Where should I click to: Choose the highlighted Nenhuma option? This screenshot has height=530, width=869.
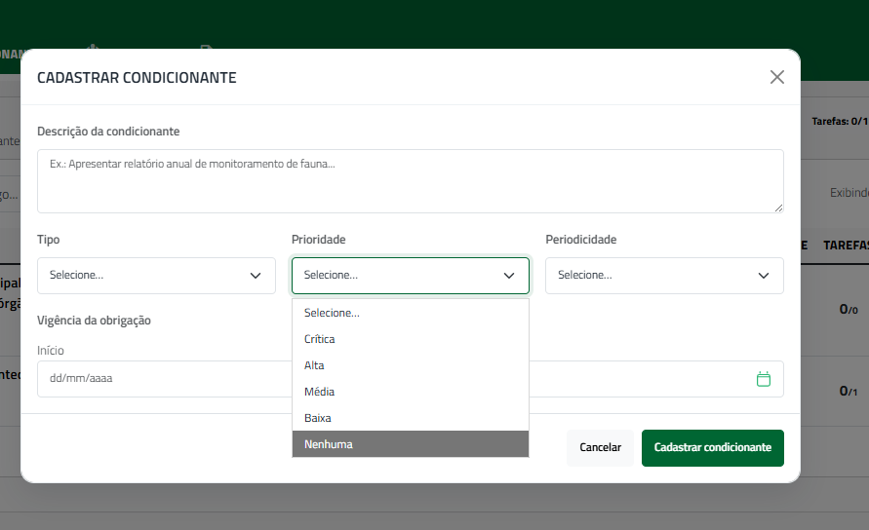coord(410,444)
